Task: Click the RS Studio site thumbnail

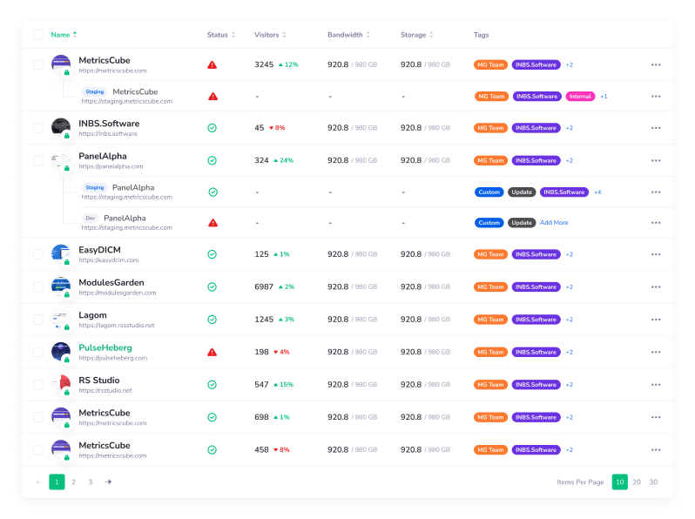Action: click(x=61, y=384)
